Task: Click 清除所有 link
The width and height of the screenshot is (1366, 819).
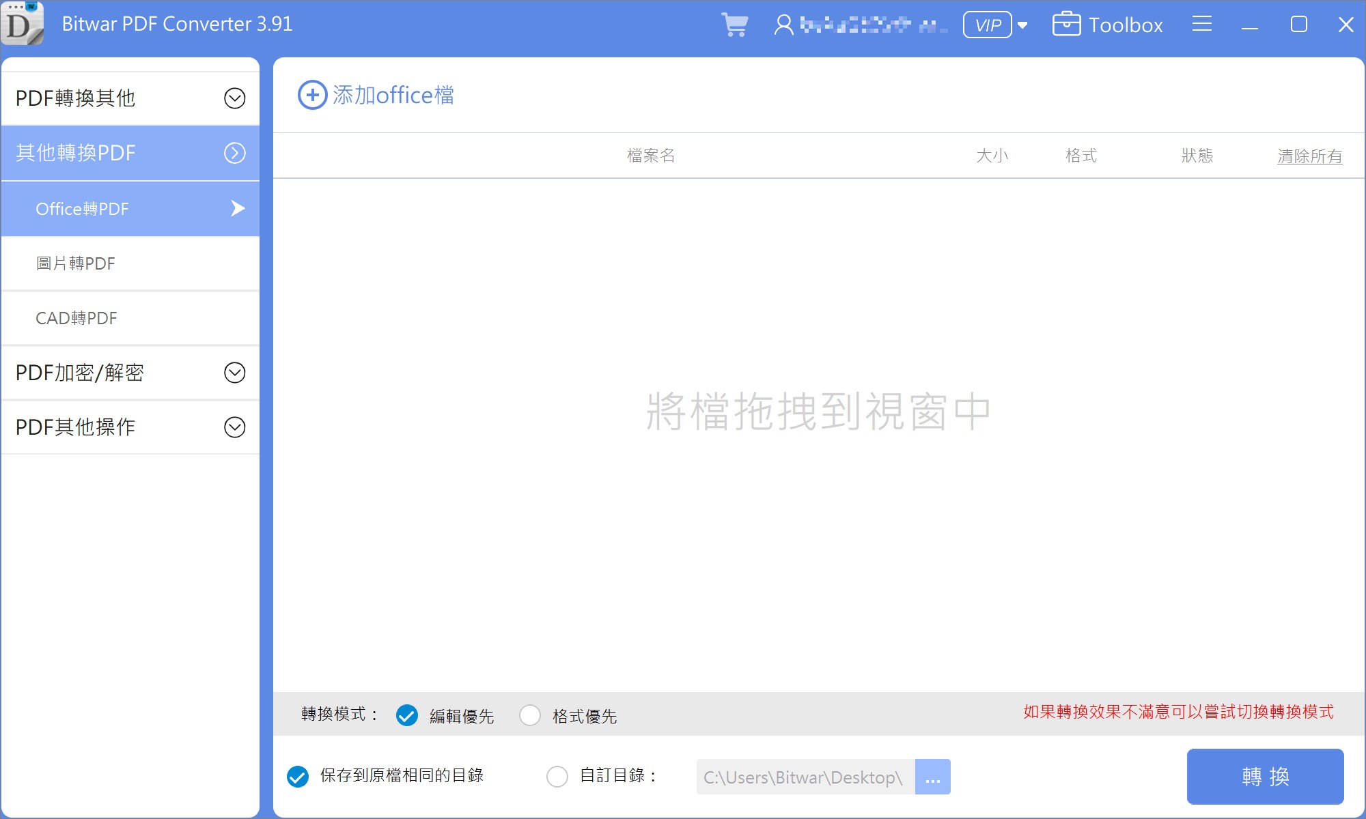Action: (x=1307, y=155)
